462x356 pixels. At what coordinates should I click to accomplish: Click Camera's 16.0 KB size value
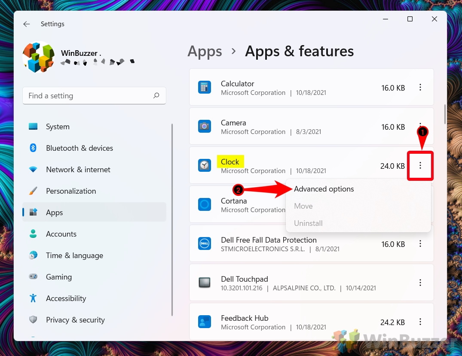[393, 127]
